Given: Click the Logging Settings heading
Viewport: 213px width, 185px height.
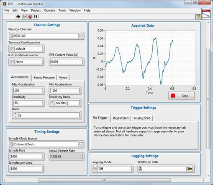Looking at the screenshot, I should pyautogui.click(x=145, y=156).
